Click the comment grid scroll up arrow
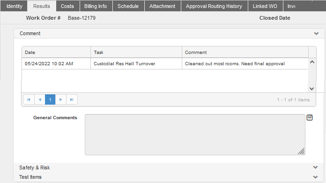Viewport: 326px width, 183px height. pos(312,62)
